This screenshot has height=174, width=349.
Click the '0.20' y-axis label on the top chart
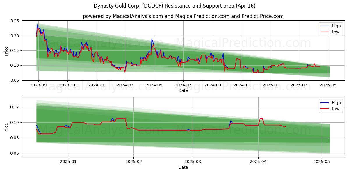coord(15,36)
